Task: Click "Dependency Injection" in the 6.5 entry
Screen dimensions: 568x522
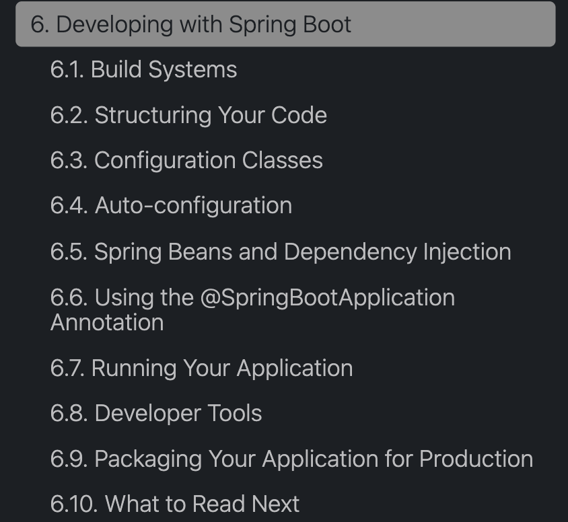Action: tap(397, 252)
